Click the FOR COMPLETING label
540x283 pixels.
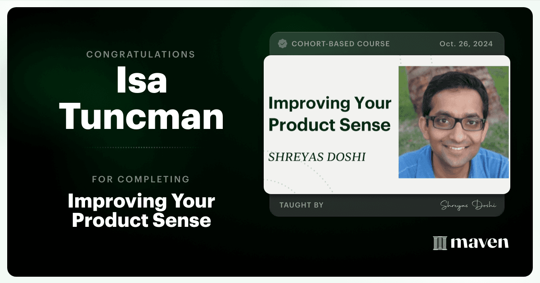141,179
